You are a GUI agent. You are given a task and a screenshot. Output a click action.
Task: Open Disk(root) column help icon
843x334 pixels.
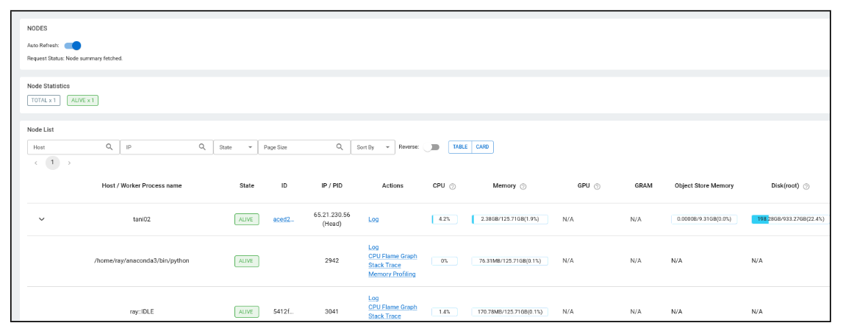806,186
